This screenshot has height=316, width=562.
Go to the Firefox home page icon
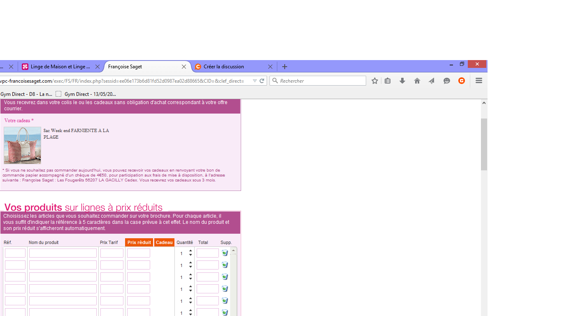click(417, 81)
